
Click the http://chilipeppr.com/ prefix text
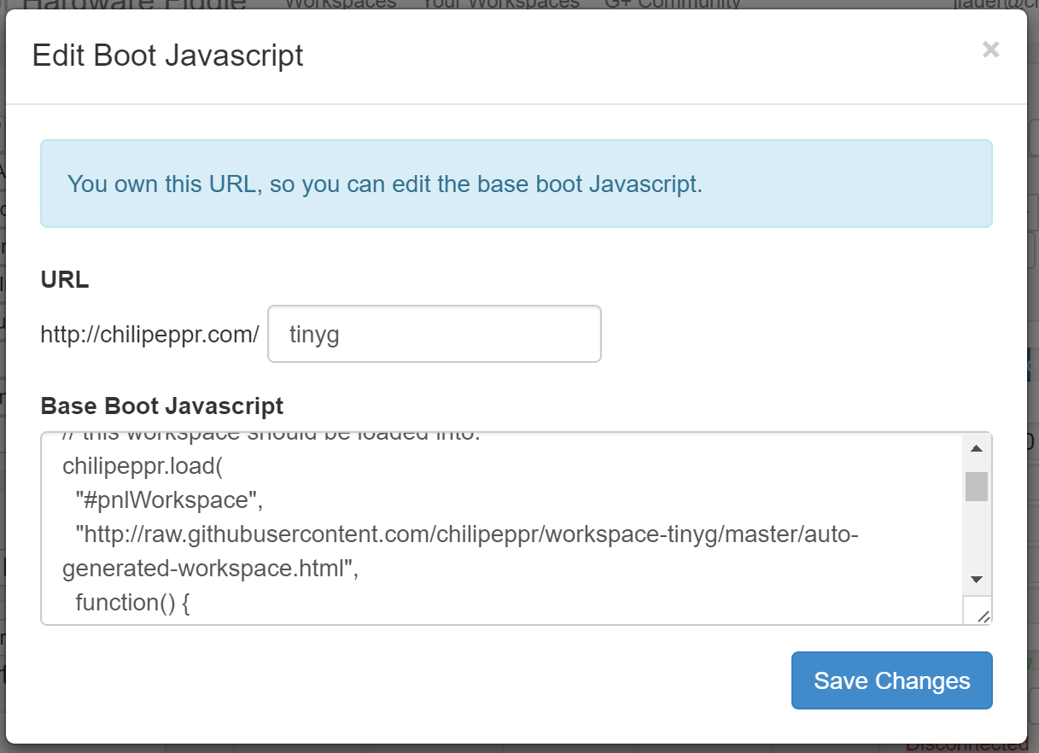tap(149, 335)
